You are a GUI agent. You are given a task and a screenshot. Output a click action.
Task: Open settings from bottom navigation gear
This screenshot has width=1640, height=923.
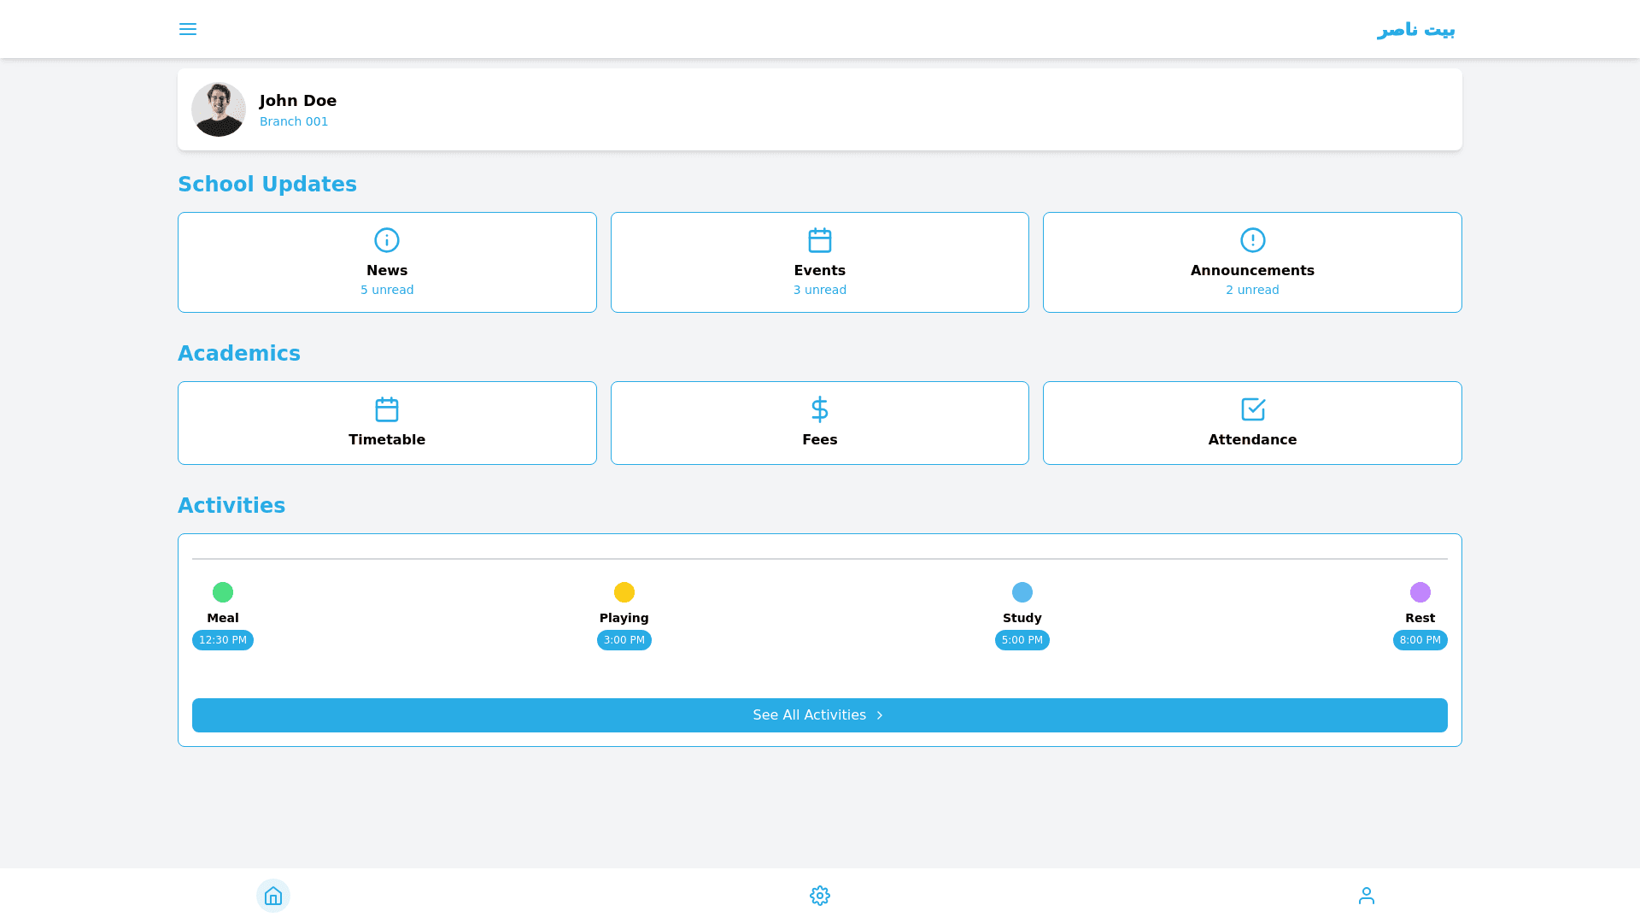820,896
